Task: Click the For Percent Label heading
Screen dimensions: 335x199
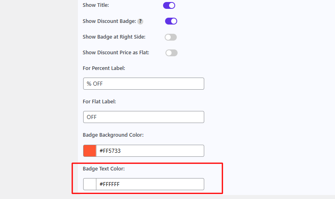Action: point(104,68)
